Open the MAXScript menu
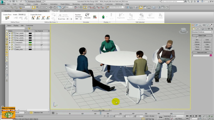The image size is (214, 120). click(x=119, y=4)
